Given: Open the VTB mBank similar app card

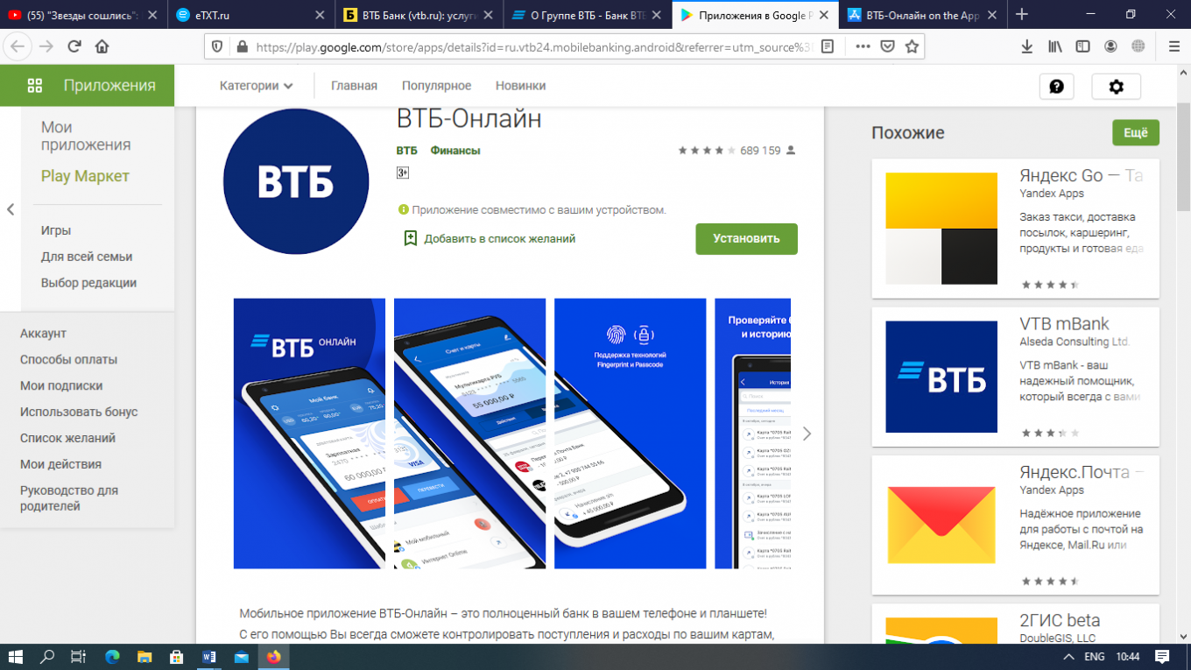Looking at the screenshot, I should (x=1015, y=377).
